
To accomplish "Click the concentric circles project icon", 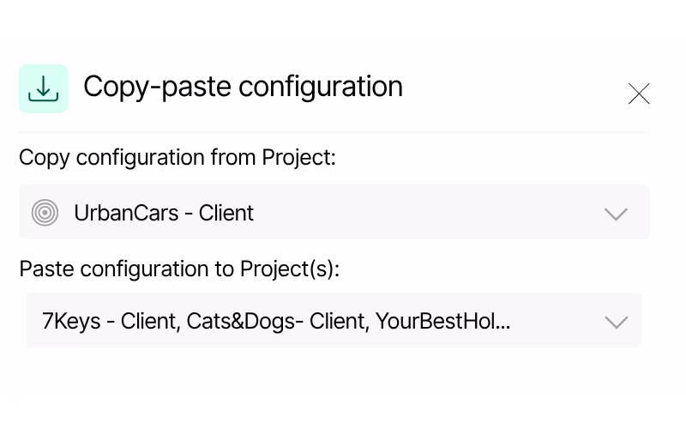I will pos(45,213).
